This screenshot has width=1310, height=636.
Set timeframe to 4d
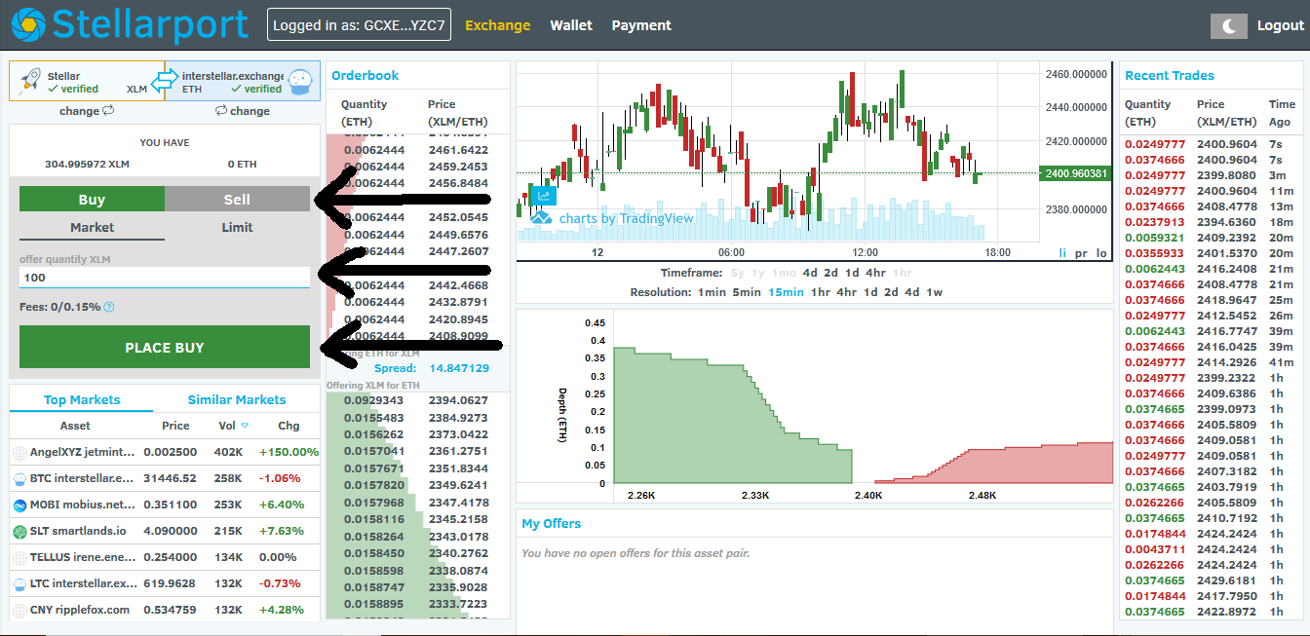pos(811,273)
